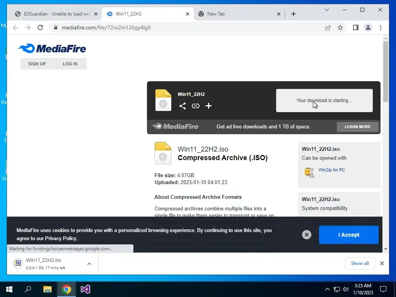Click the WinZip application icon

pyautogui.click(x=309, y=172)
